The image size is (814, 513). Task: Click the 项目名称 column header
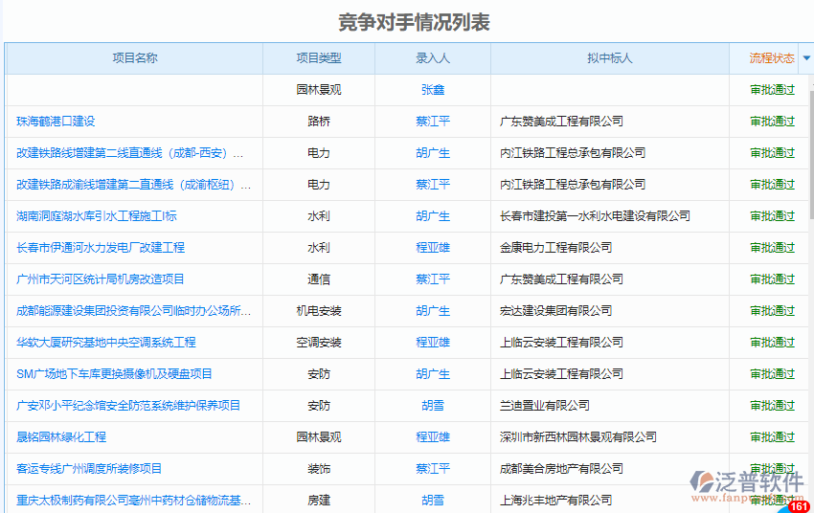pyautogui.click(x=135, y=58)
